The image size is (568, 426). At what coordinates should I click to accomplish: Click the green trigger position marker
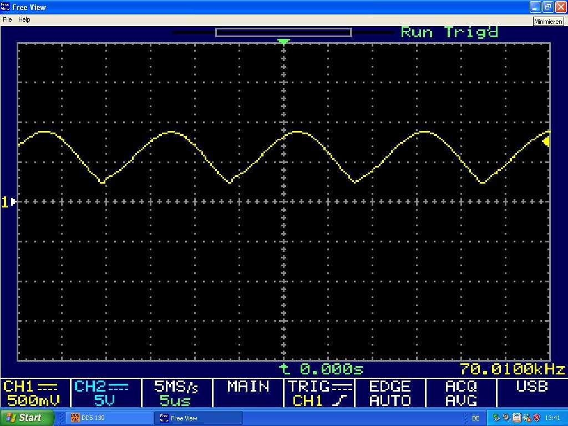pos(283,41)
